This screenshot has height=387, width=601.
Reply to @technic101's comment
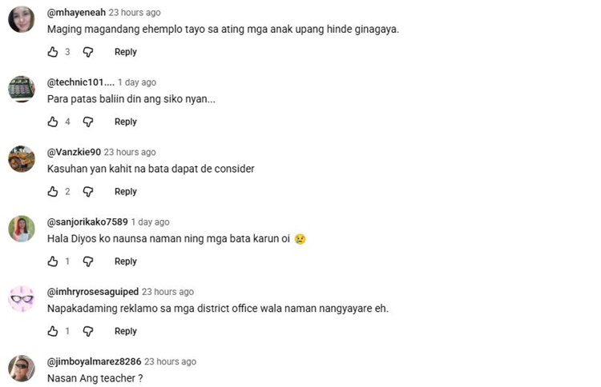pyautogui.click(x=126, y=122)
